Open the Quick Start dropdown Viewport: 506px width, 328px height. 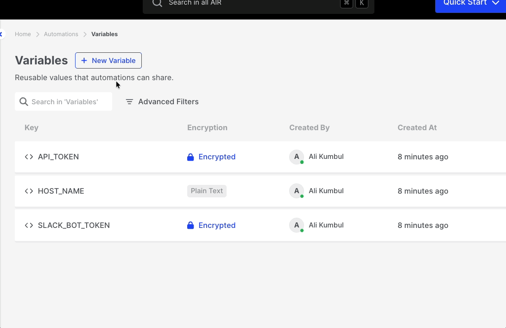(471, 4)
